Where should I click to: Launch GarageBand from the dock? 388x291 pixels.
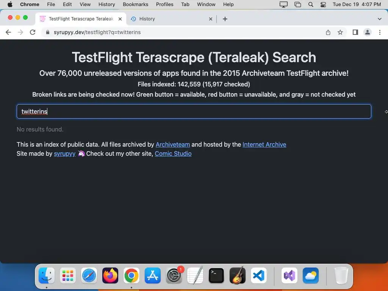[238, 275]
